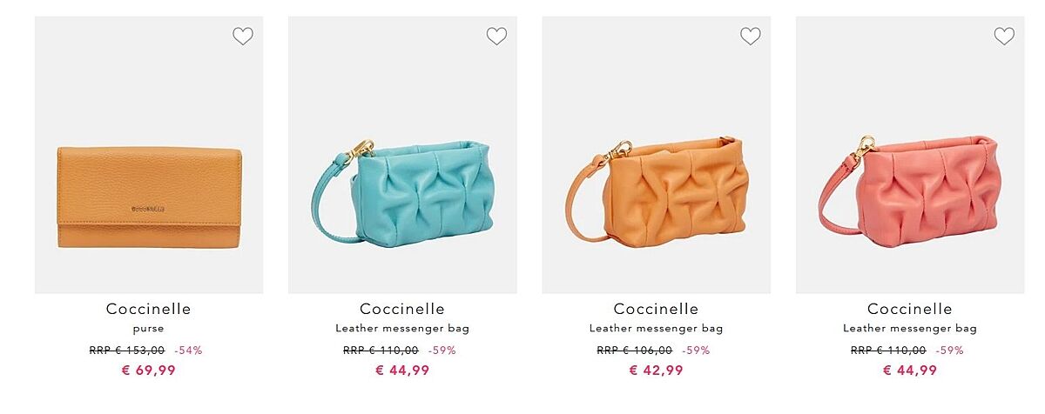Screen dimensions: 1045x414
Task: Favorite the turquoise leather messenger bag
Action: (496, 36)
